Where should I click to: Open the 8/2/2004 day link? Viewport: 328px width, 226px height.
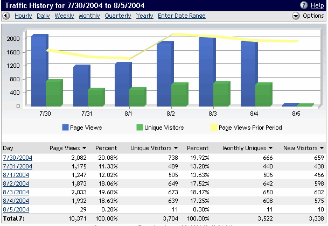pyautogui.click(x=16, y=183)
